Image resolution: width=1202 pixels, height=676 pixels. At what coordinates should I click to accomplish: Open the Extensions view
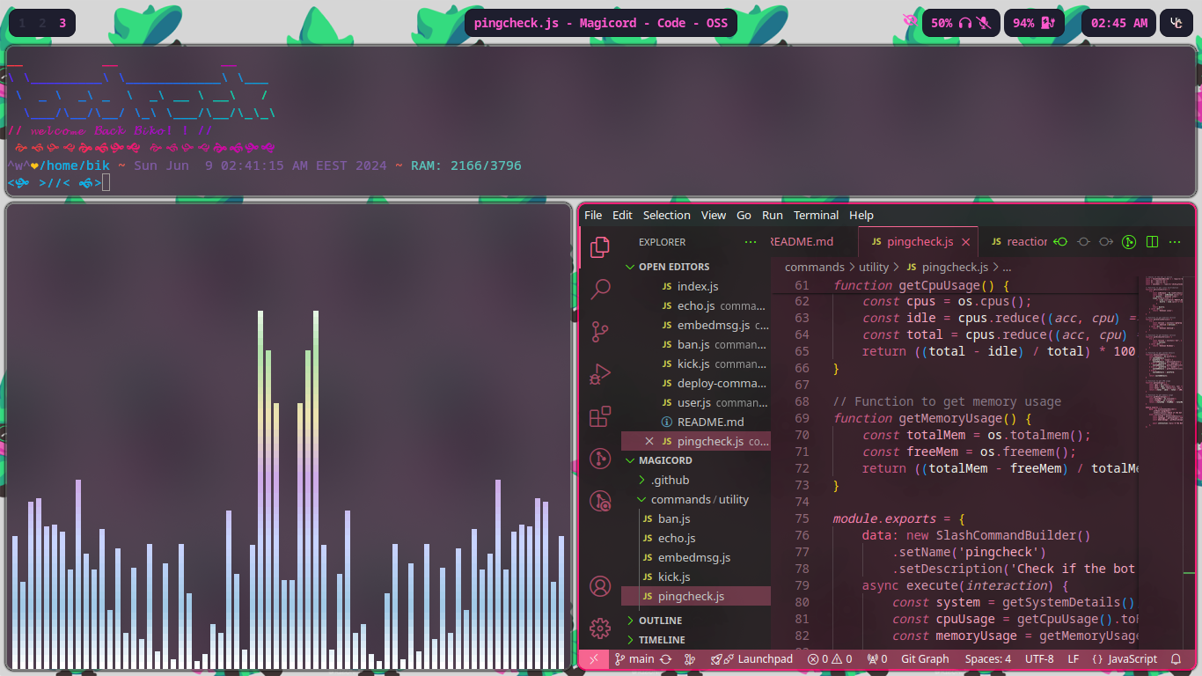tap(600, 416)
